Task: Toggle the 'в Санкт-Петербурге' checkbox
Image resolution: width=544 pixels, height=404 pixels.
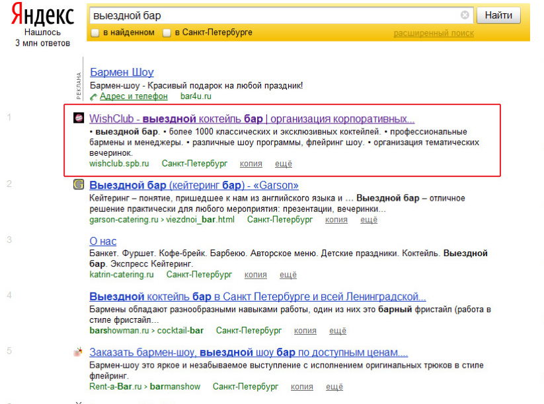Action: [x=167, y=33]
